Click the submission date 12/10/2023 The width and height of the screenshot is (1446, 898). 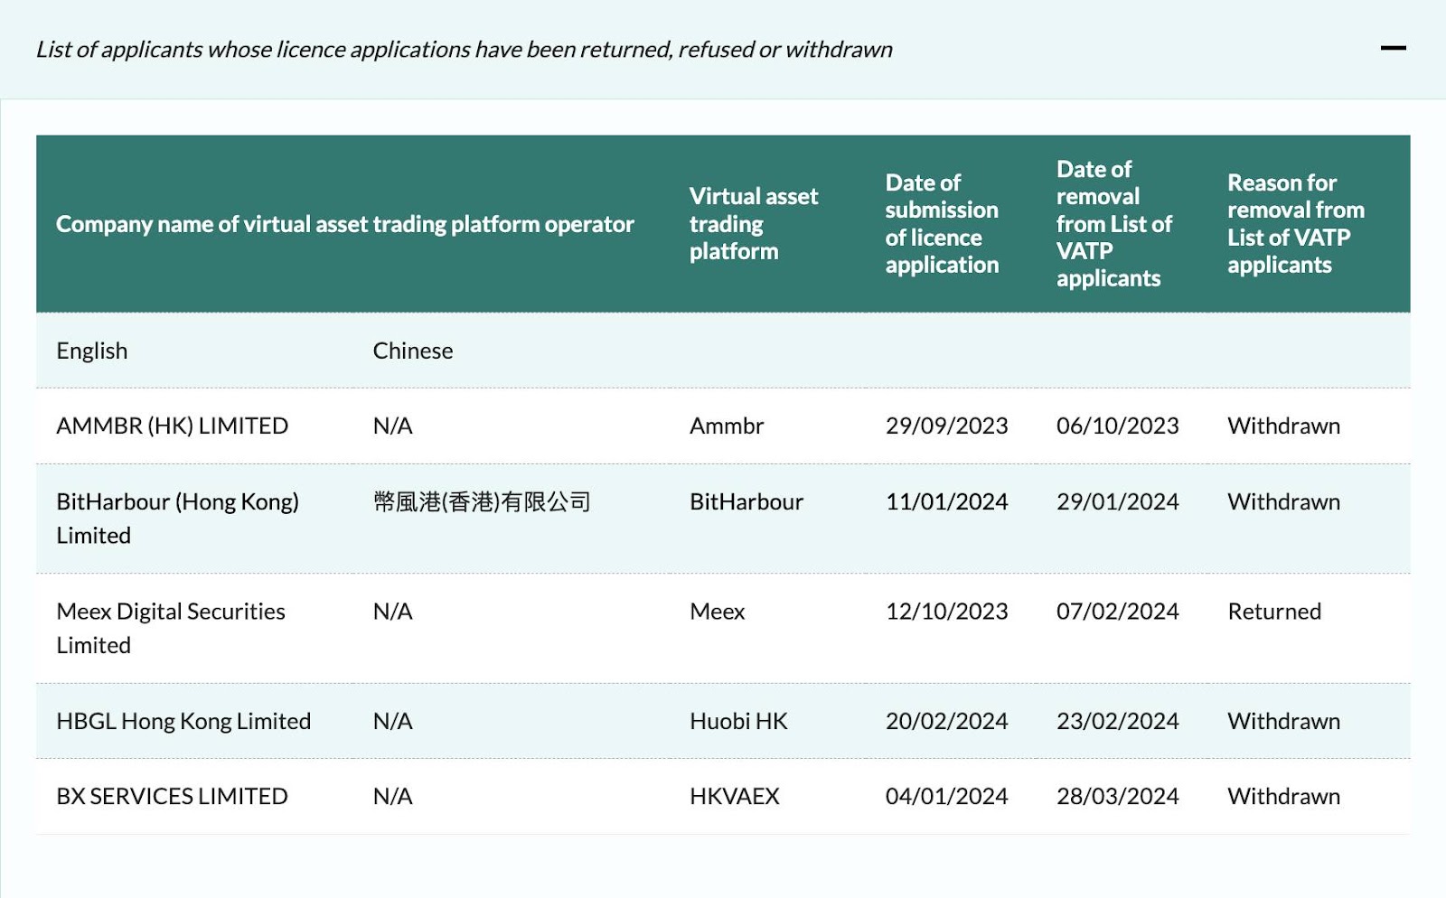[x=946, y=612]
